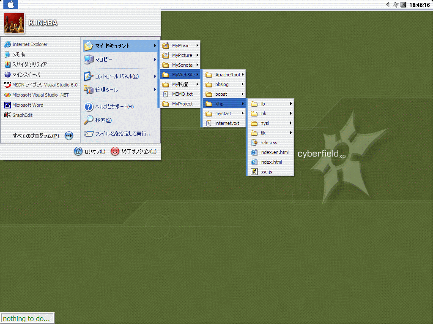Open ssc.js script file
The width and height of the screenshot is (433, 324).
pos(271,172)
